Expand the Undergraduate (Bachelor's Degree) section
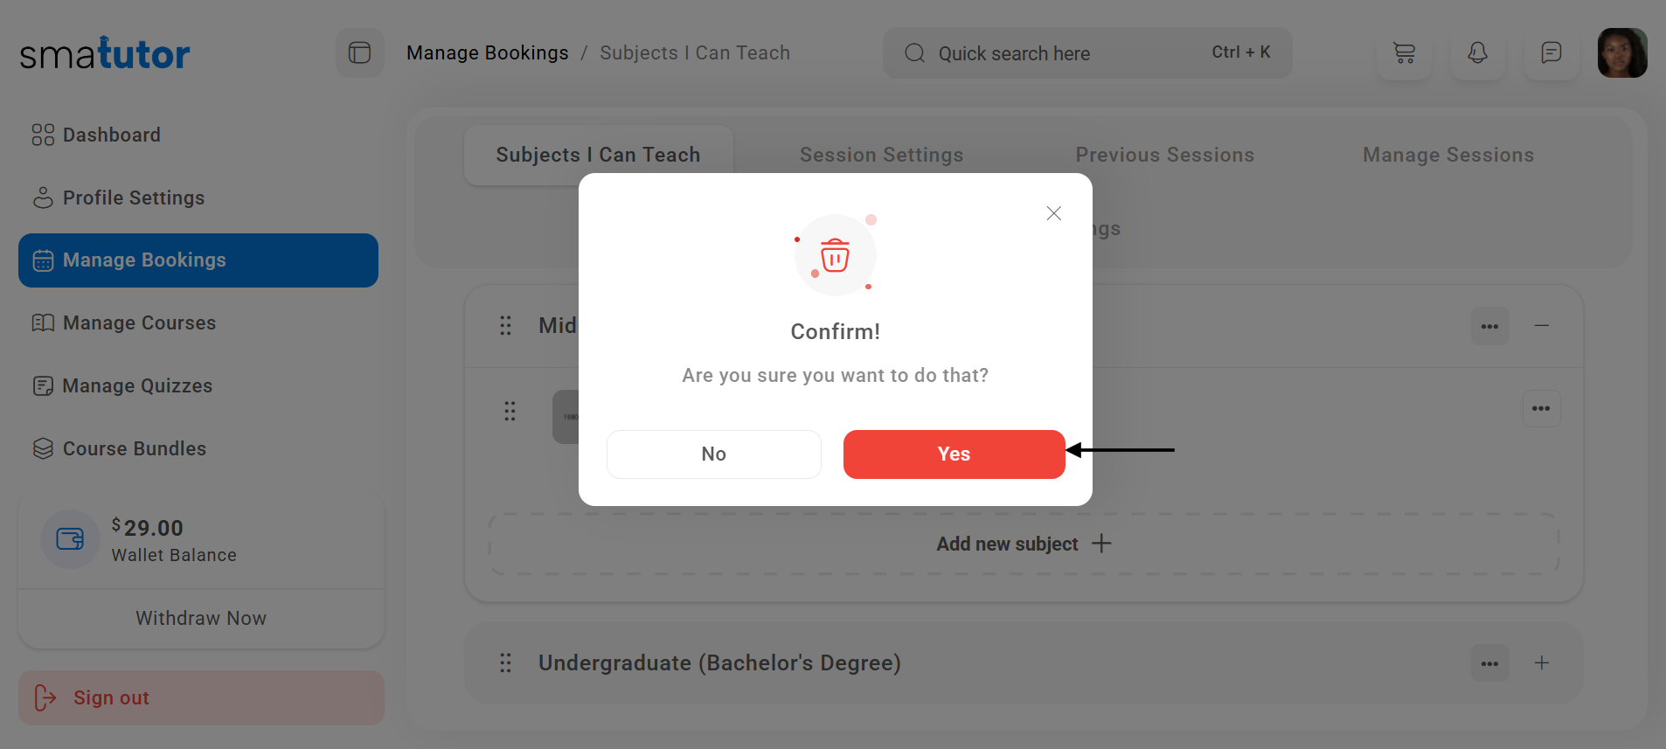 tap(1542, 663)
